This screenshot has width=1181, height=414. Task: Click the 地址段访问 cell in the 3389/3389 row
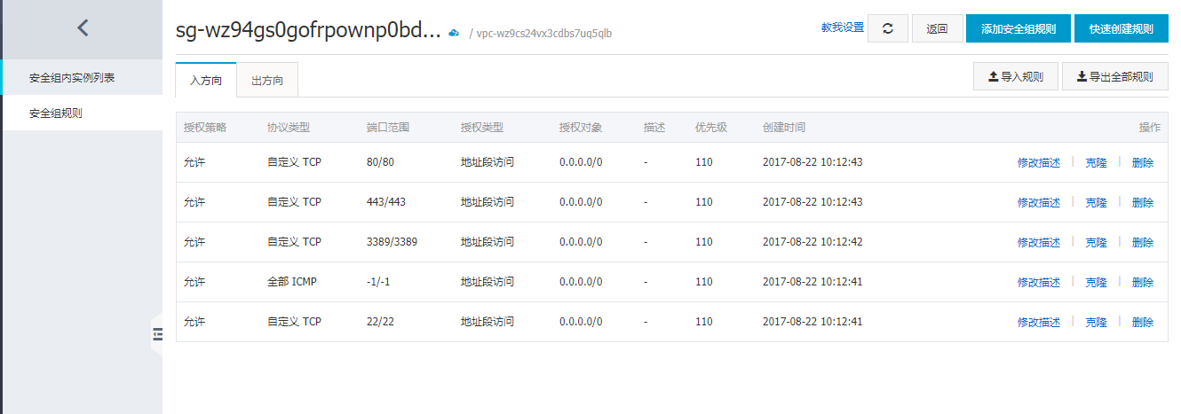point(487,242)
